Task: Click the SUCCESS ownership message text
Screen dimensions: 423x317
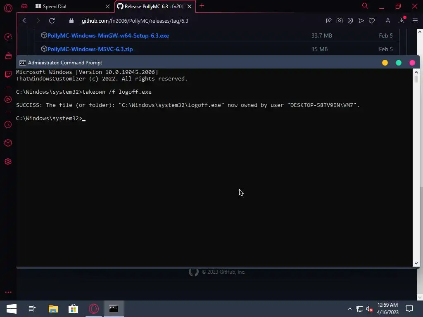Action: 188,105
